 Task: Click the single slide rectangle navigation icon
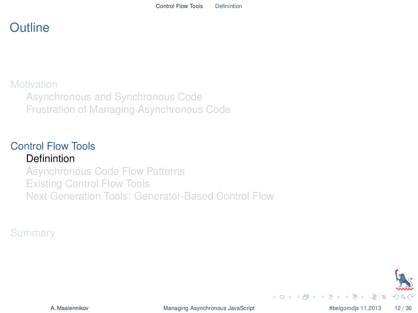(x=282, y=297)
